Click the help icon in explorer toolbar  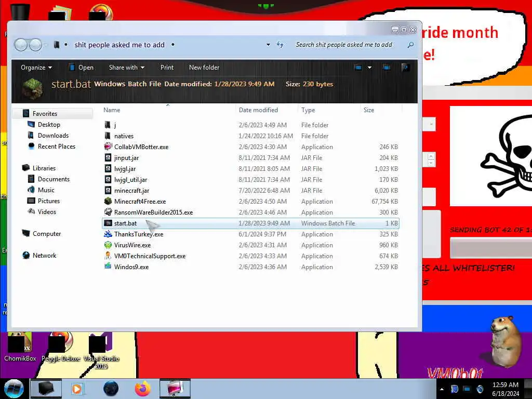405,68
